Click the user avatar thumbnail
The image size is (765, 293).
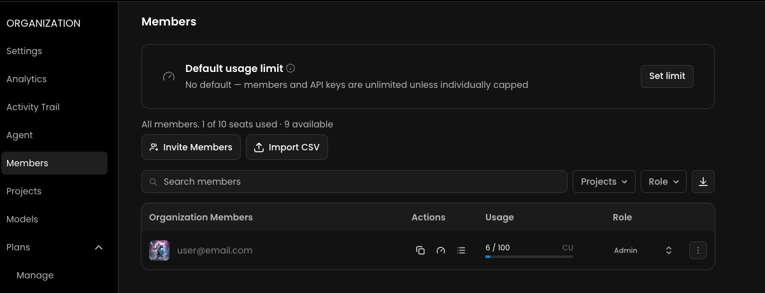(159, 250)
